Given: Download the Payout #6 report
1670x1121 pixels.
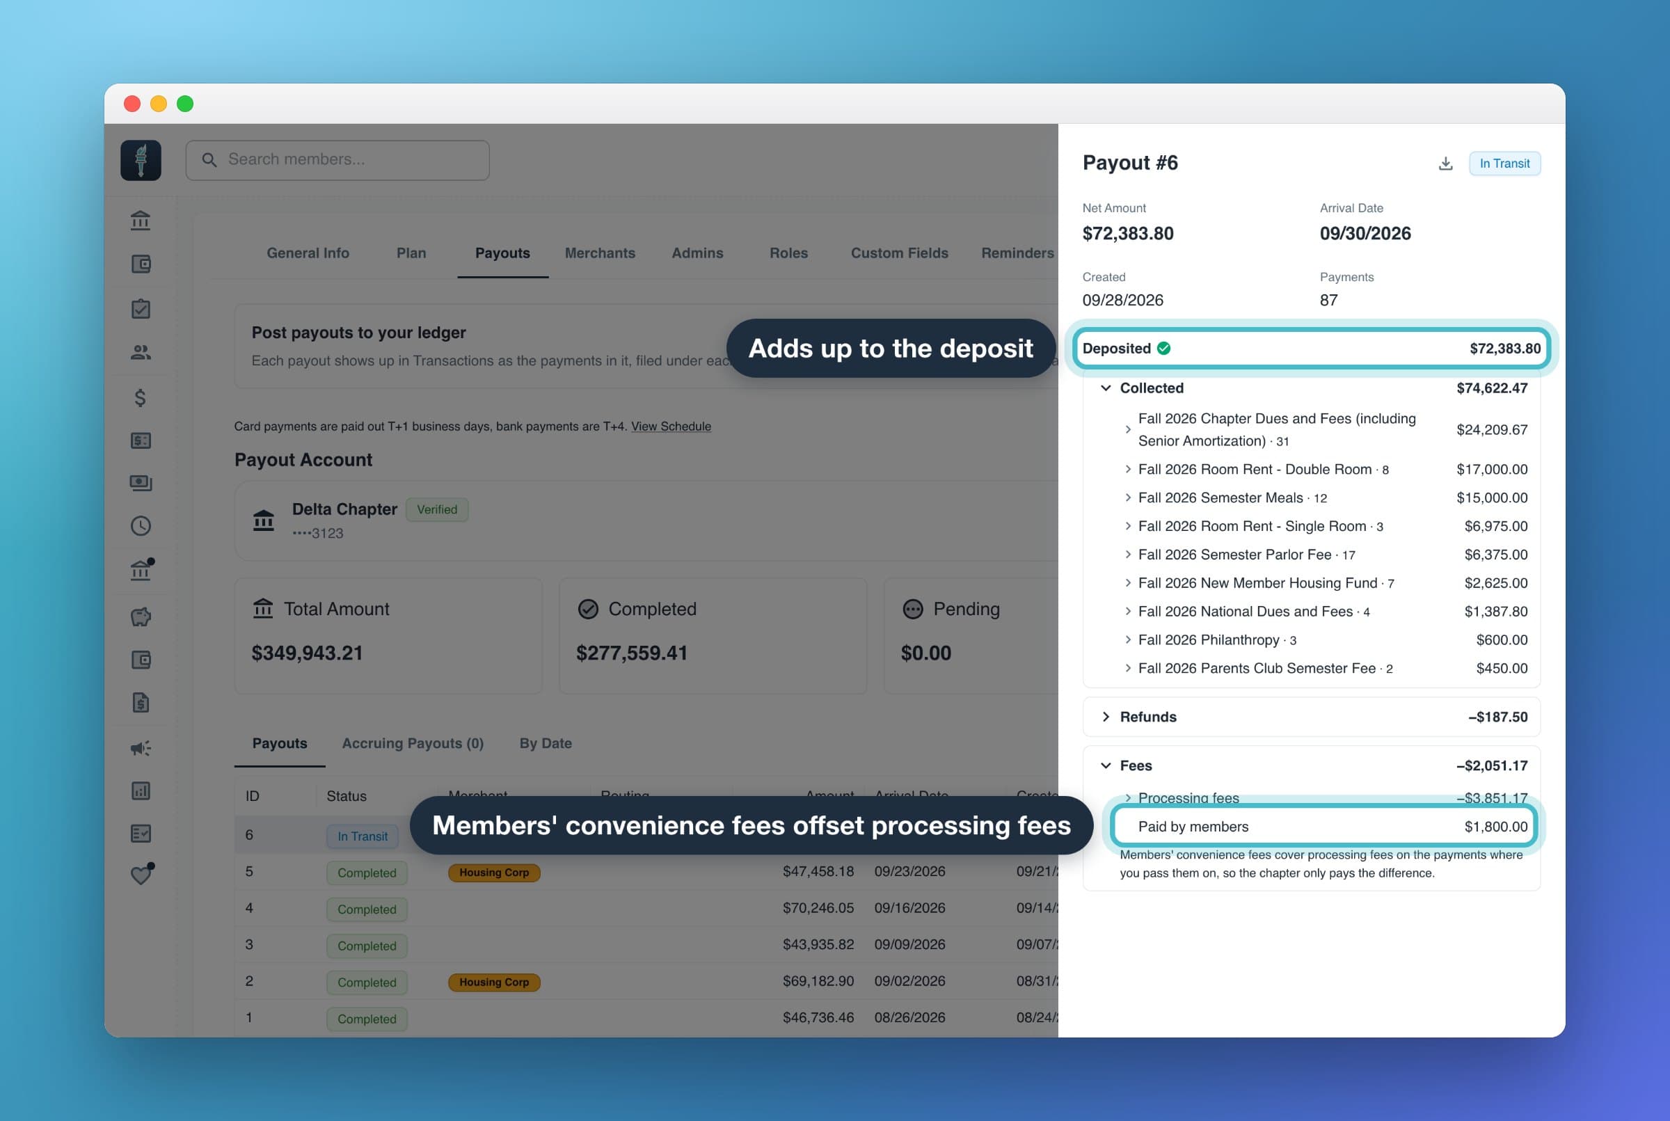Looking at the screenshot, I should pos(1445,164).
